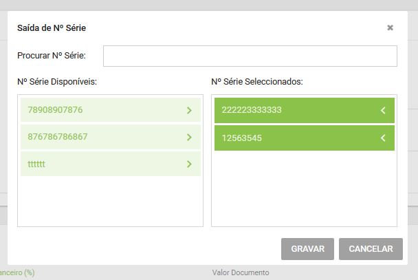Focus the Procurar Nº Série search field
Screen dimensions: 418x280
coord(250,56)
